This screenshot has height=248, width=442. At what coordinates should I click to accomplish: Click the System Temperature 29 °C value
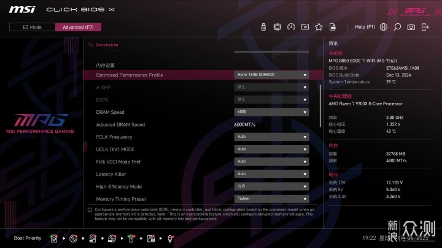click(x=391, y=82)
